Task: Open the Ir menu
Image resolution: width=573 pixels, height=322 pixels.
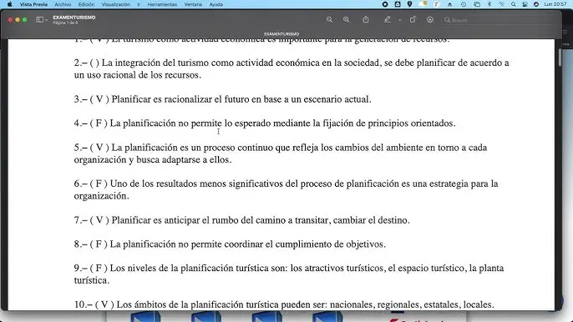Action: [x=139, y=4]
